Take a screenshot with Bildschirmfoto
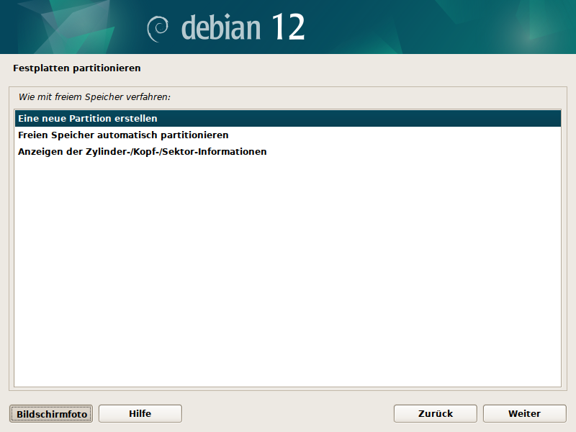This screenshot has height=432, width=576. pyautogui.click(x=51, y=414)
